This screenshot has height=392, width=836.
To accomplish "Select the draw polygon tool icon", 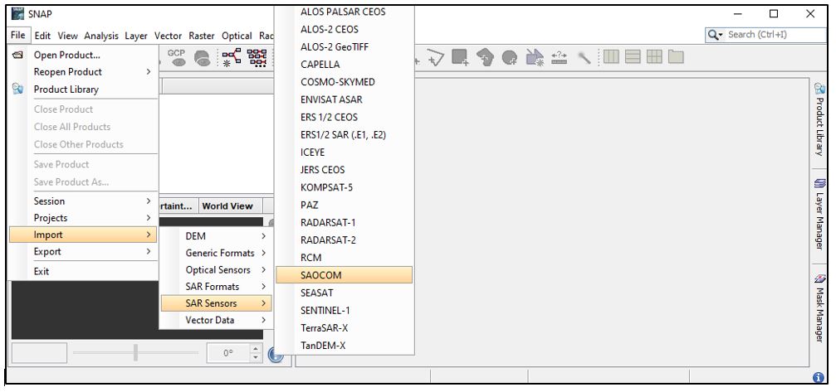I will point(435,57).
